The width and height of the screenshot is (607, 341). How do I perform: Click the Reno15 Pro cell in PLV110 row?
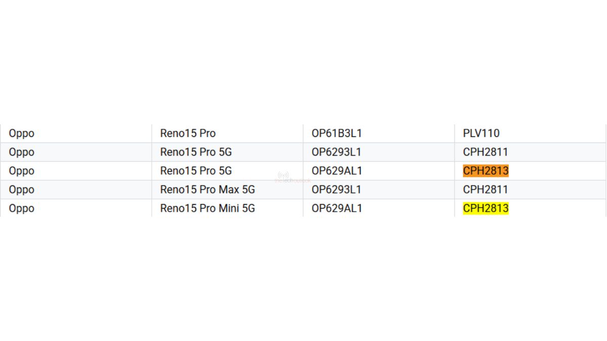pyautogui.click(x=188, y=133)
